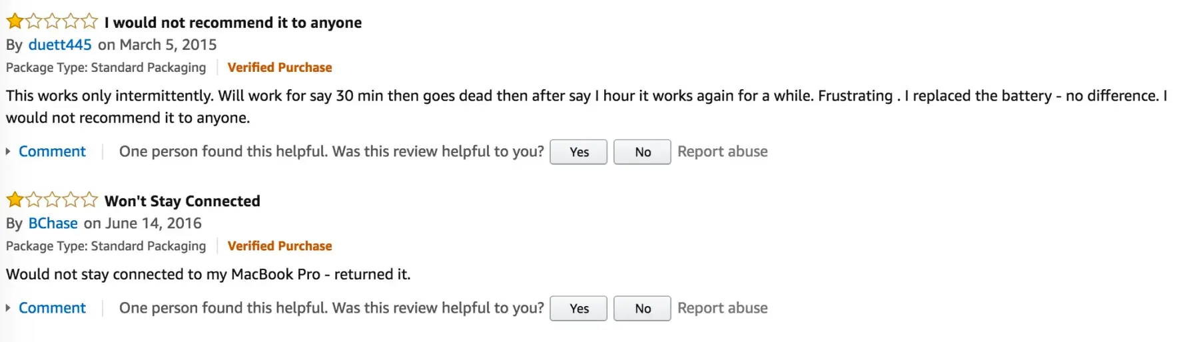Report abuse on duett445's review
This screenshot has height=342, width=1199.
click(722, 152)
